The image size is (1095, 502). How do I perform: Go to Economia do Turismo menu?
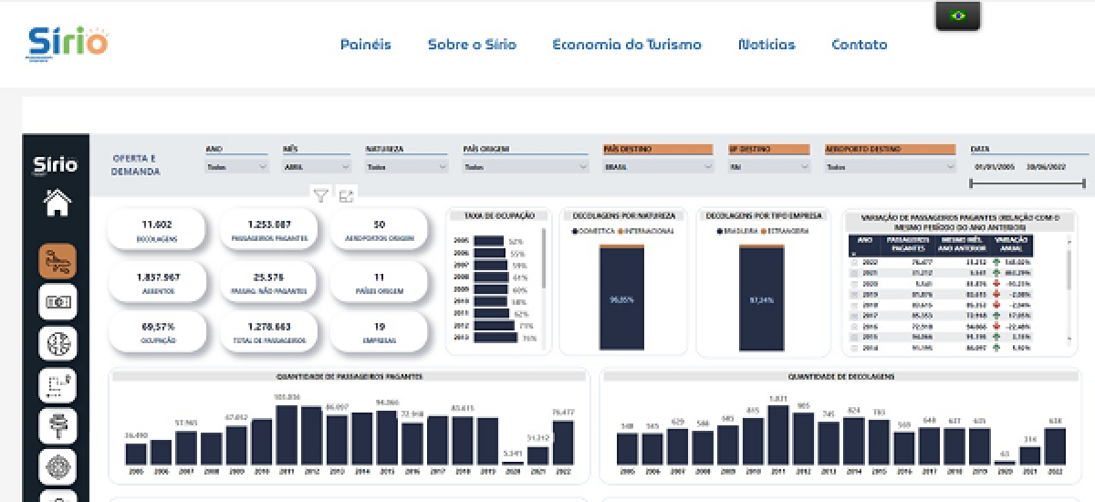[x=626, y=44]
